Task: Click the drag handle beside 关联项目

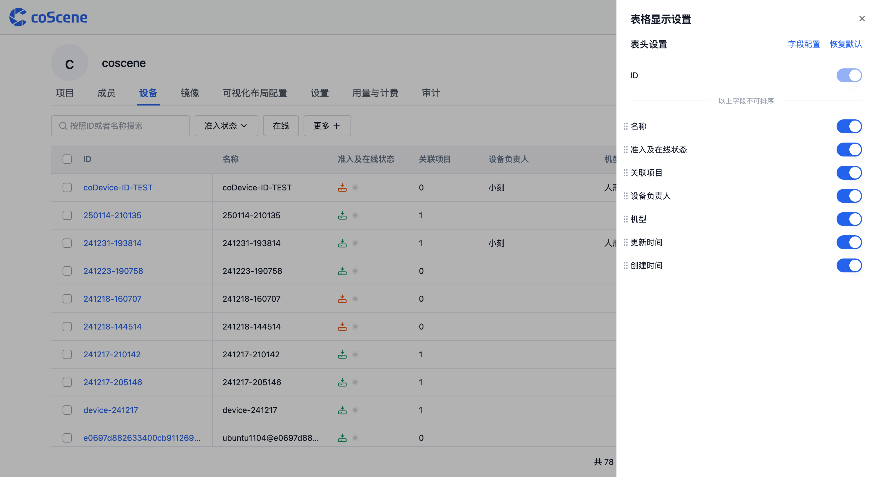Action: coord(625,173)
